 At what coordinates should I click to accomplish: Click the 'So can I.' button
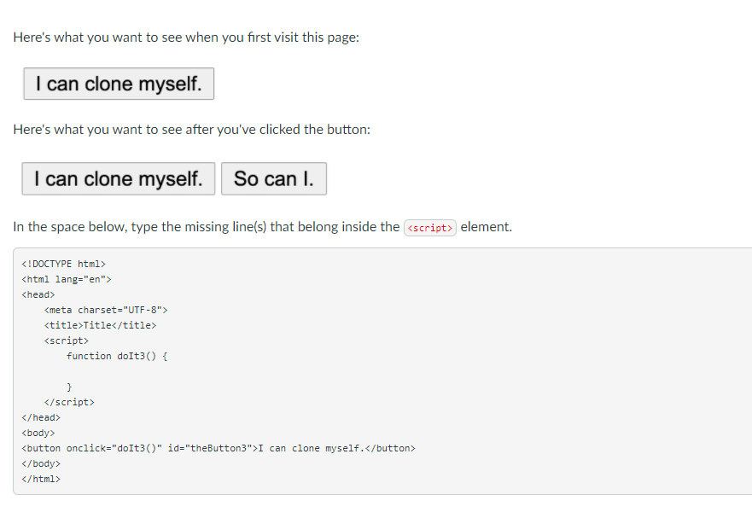point(273,178)
